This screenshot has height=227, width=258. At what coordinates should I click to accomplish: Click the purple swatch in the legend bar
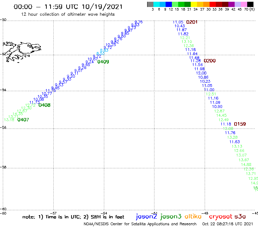tap(231, 4)
